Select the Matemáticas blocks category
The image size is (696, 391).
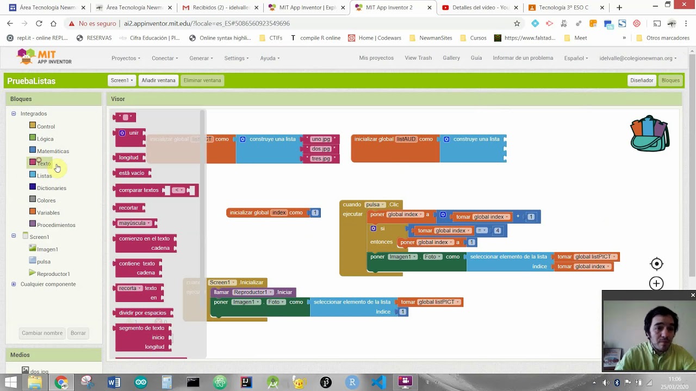click(x=53, y=152)
